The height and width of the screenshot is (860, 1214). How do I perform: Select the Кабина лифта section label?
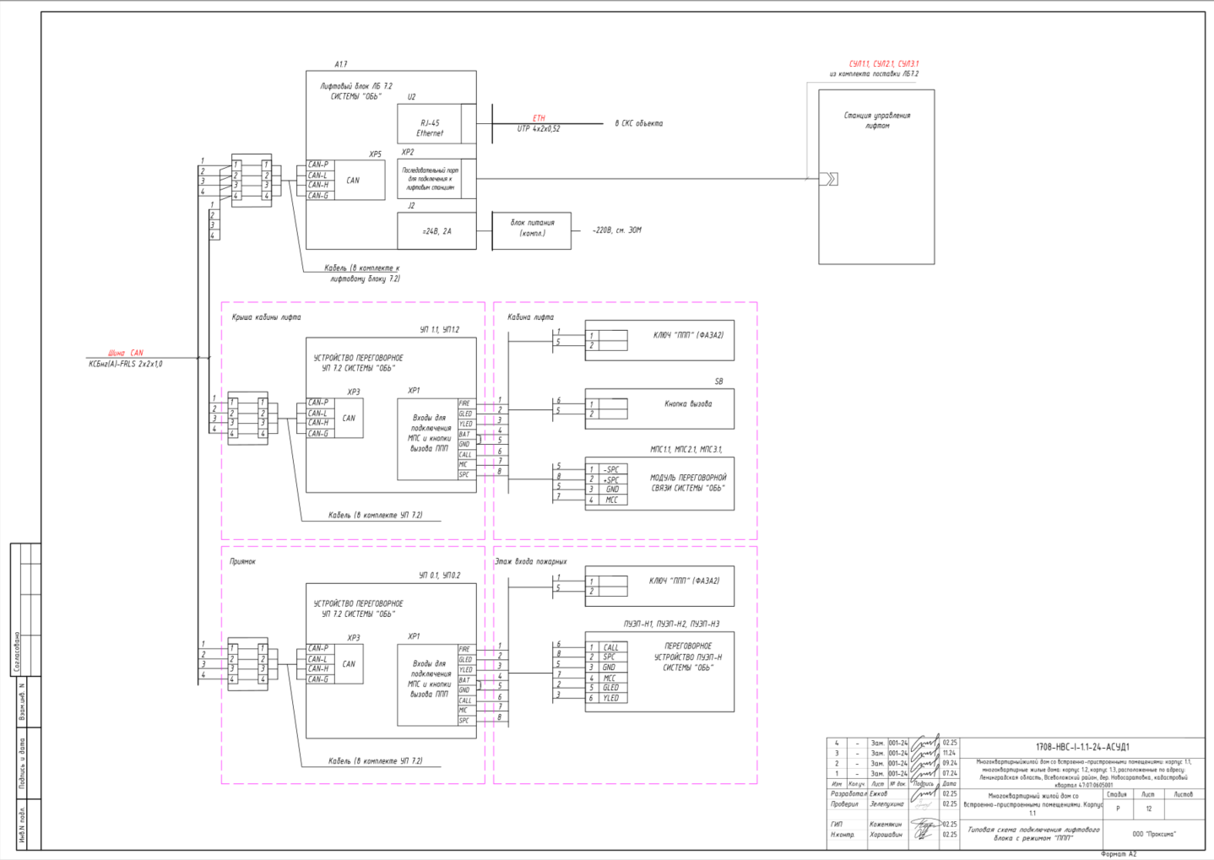[530, 317]
